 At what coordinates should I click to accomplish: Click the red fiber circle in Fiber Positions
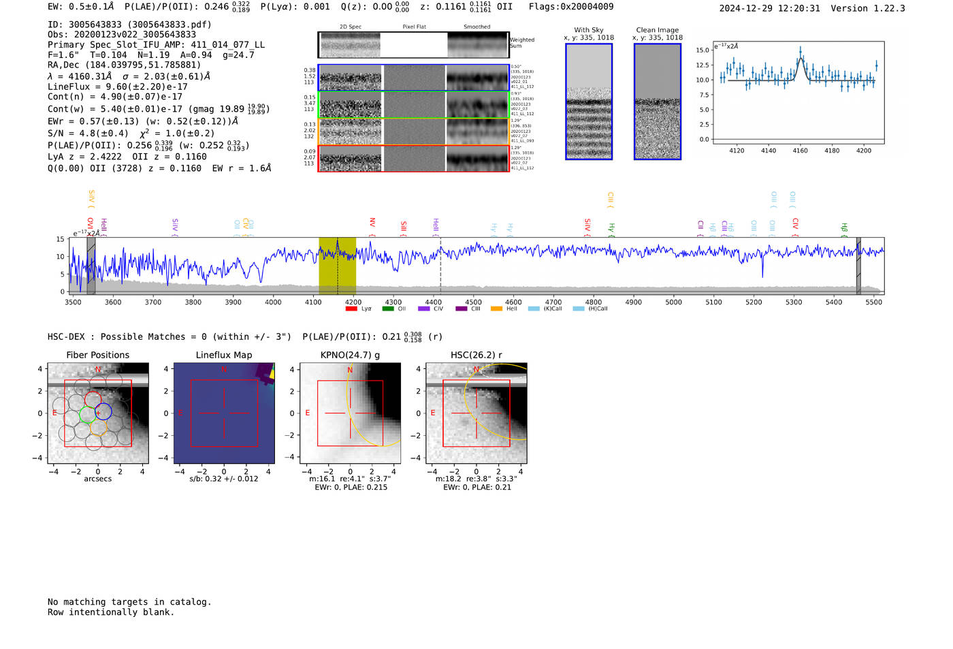pos(93,400)
